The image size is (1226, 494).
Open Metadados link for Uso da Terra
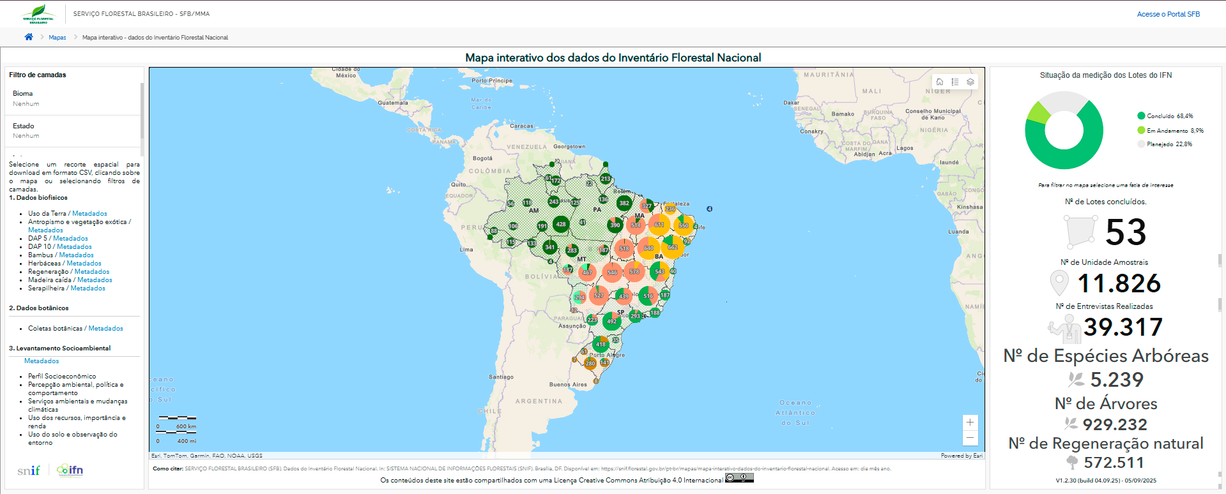tap(89, 214)
